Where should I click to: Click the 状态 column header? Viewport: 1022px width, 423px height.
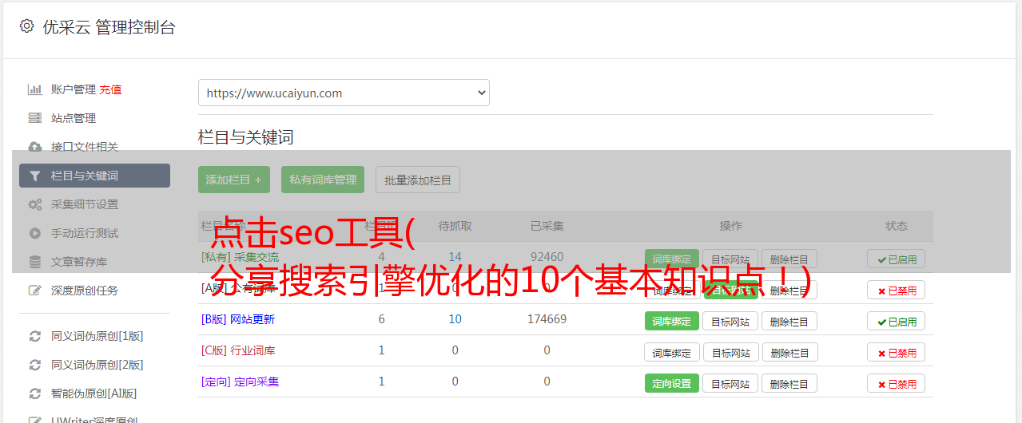(897, 226)
